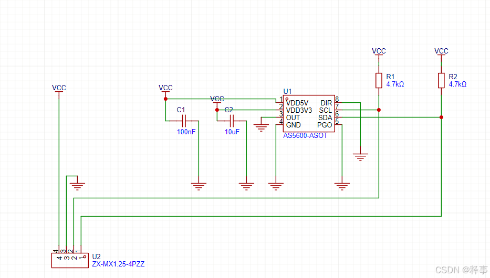Click the SCL pin label on U1

[325, 111]
